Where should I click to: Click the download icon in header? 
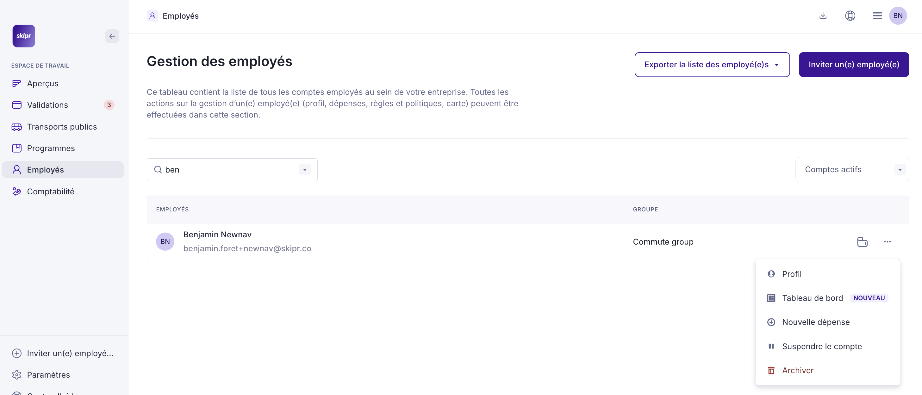[x=823, y=16]
